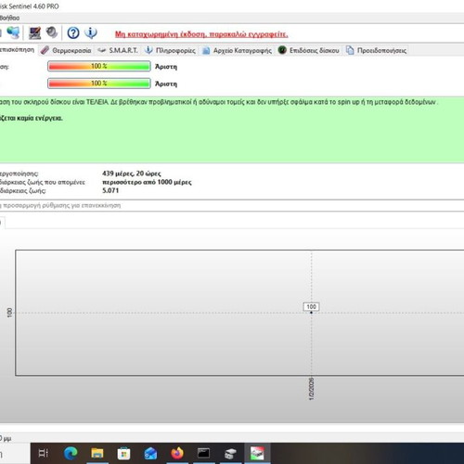
Task: Open the Επιδόσεις δίσκου tab
Action: (309, 50)
